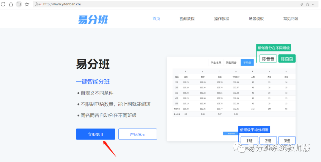Click the star icon at address bar right
The width and height of the screenshot is (321, 162).
[x=308, y=4]
